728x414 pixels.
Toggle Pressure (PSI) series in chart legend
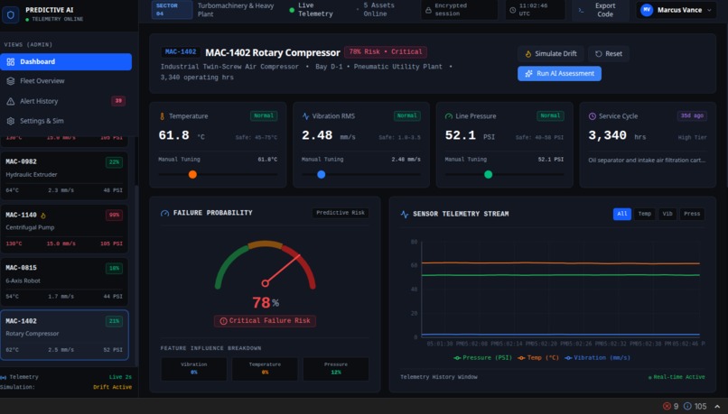[x=482, y=358]
